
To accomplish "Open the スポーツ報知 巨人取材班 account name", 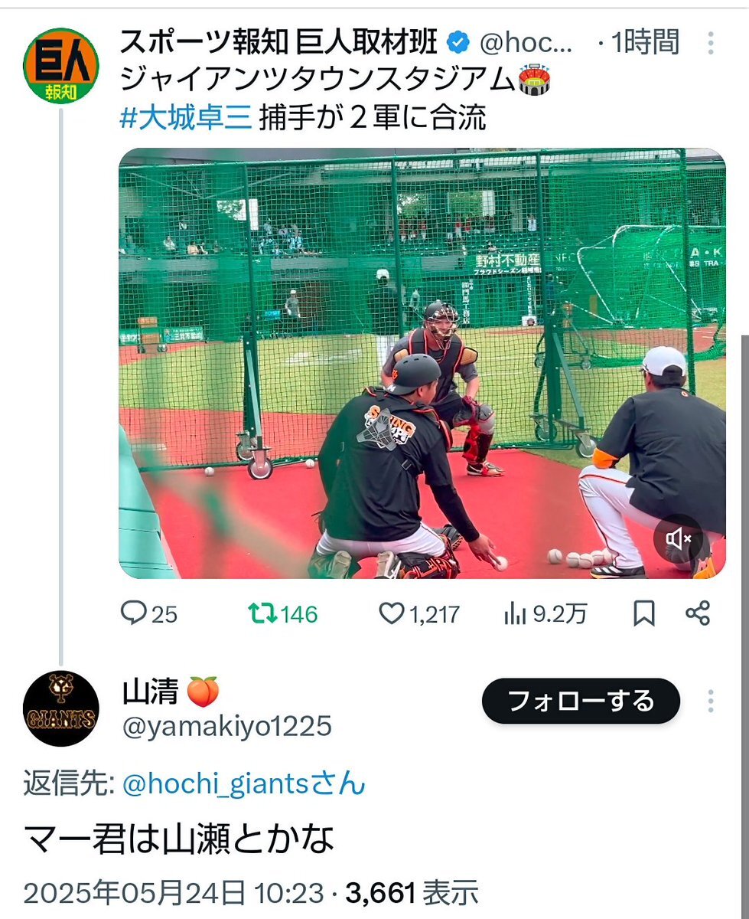I will [278, 43].
